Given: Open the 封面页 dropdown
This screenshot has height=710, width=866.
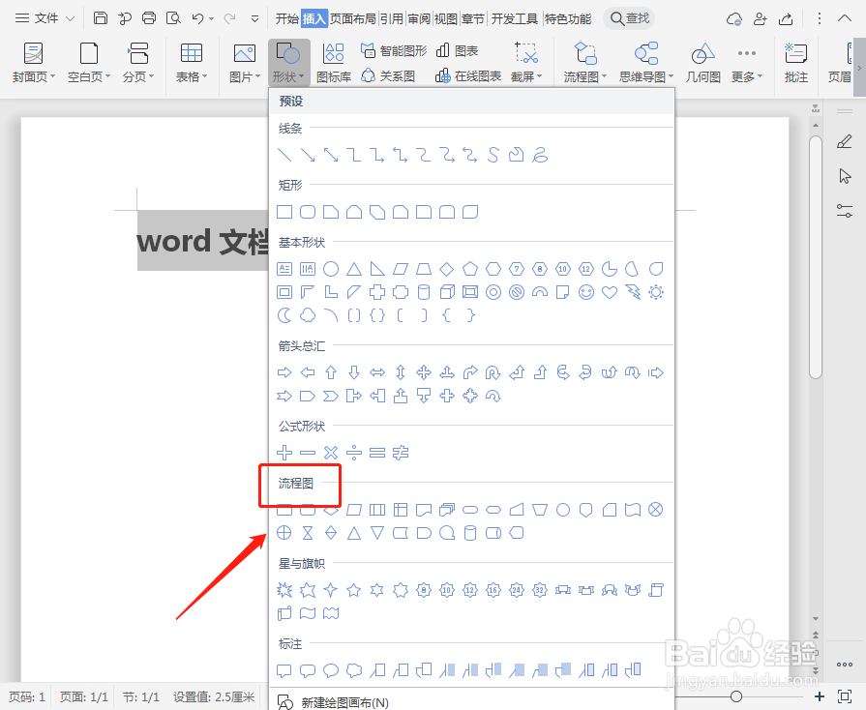Looking at the screenshot, I should (x=34, y=62).
